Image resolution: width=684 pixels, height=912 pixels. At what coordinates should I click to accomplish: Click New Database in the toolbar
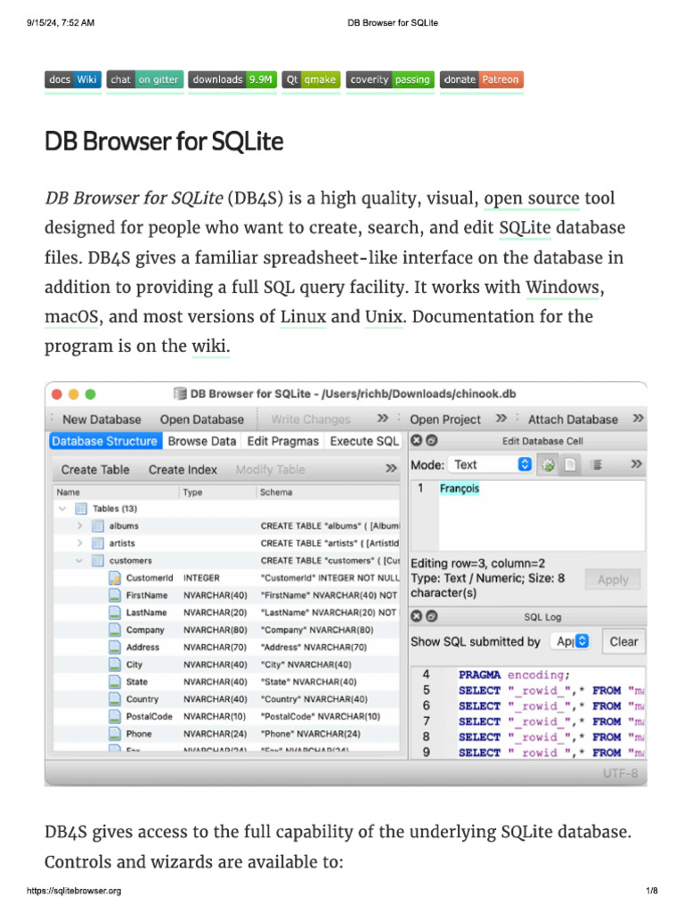point(102,419)
